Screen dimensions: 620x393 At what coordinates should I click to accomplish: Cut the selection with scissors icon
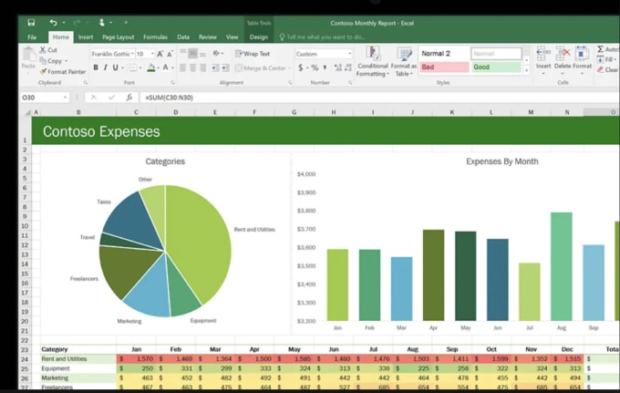click(43, 50)
